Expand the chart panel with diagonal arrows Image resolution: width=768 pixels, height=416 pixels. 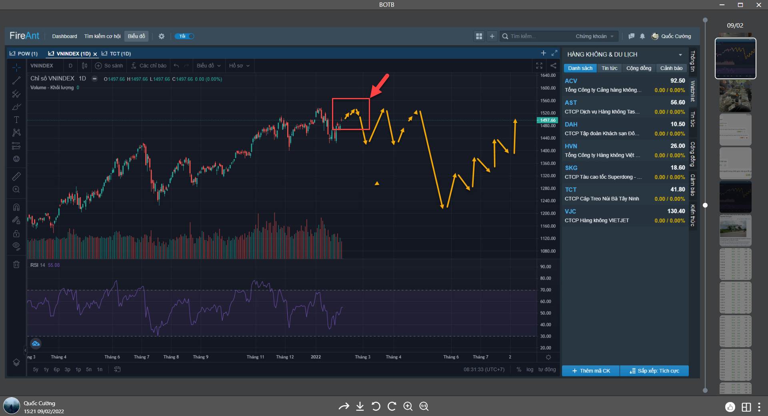(554, 53)
